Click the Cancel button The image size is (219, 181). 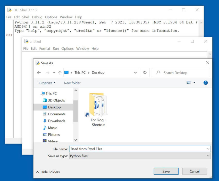click(x=195, y=171)
